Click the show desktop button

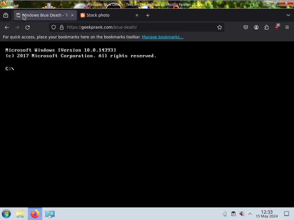point(287,214)
